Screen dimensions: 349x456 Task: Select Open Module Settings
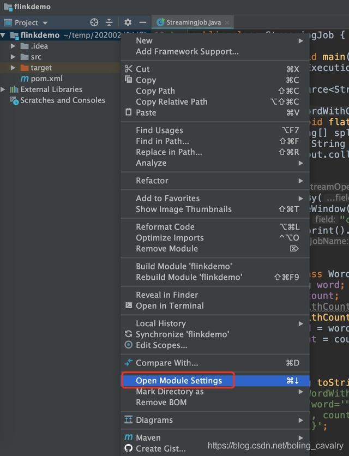pyautogui.click(x=179, y=381)
